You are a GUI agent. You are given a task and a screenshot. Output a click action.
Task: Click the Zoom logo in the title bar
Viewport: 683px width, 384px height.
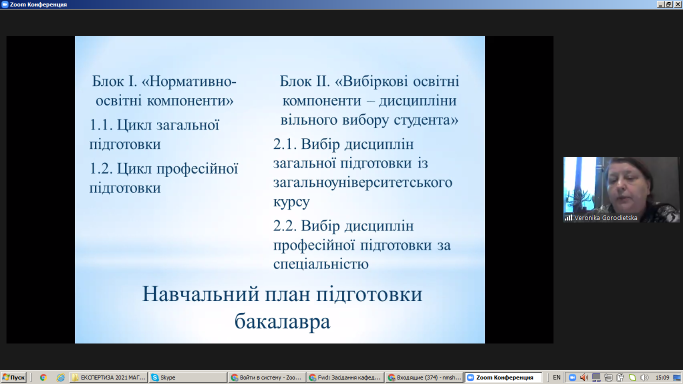tap(4, 4)
